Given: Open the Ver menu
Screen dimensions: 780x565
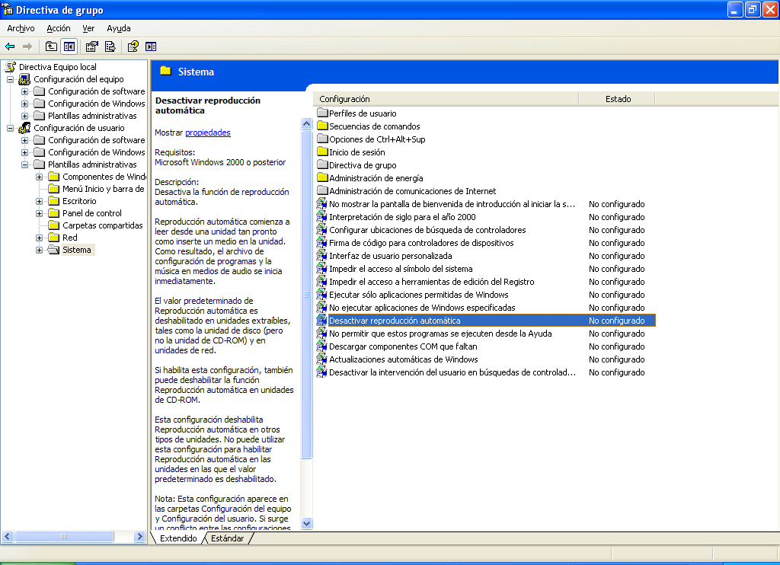Looking at the screenshot, I should click(88, 28).
